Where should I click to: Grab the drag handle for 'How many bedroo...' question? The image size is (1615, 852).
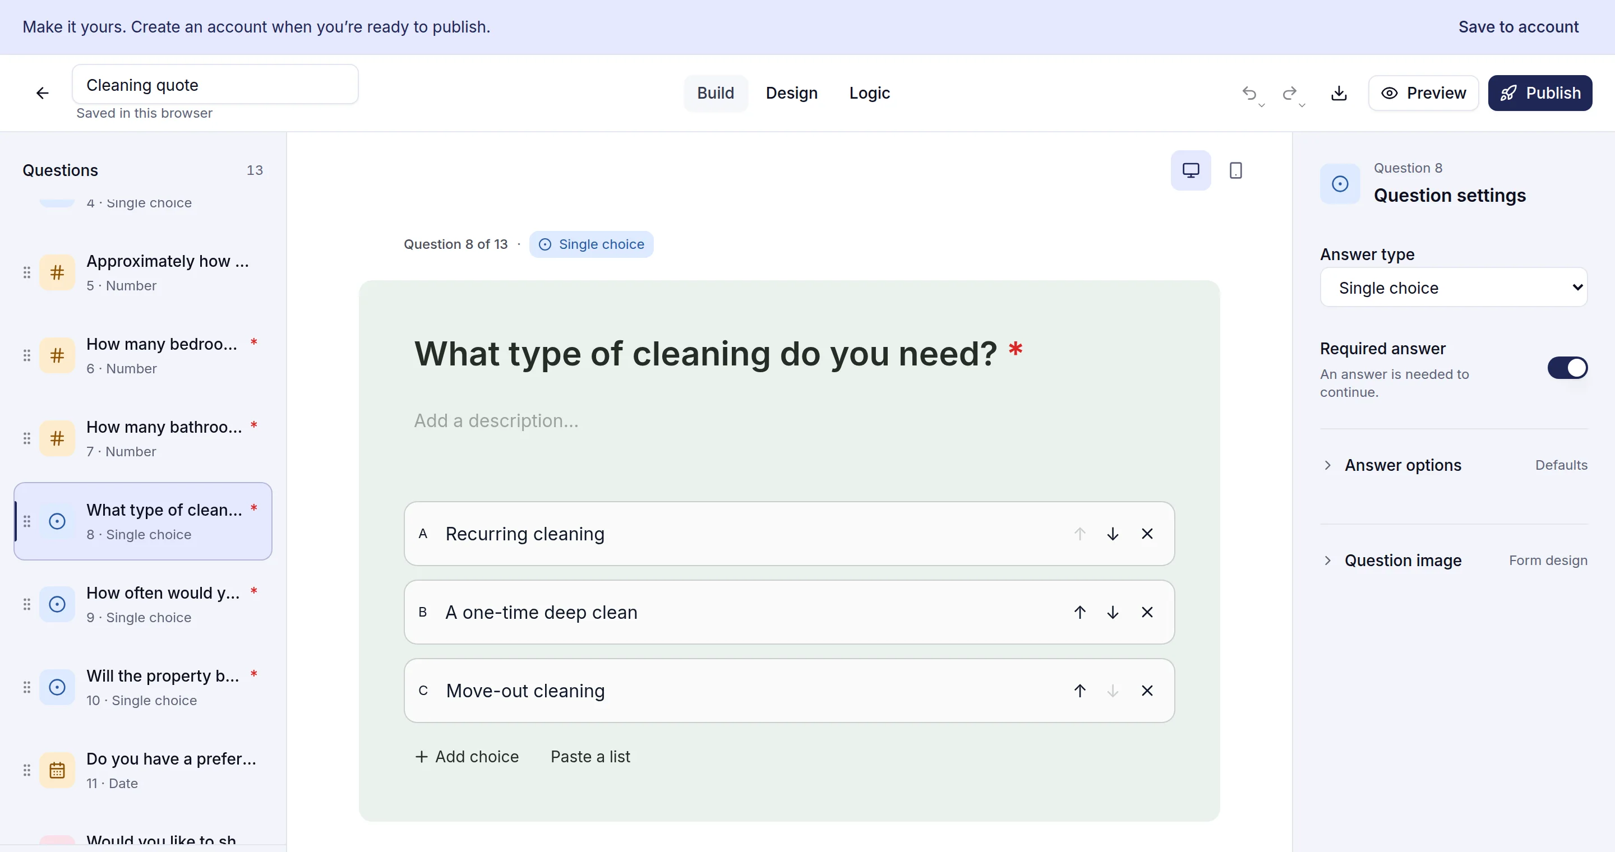(x=26, y=356)
